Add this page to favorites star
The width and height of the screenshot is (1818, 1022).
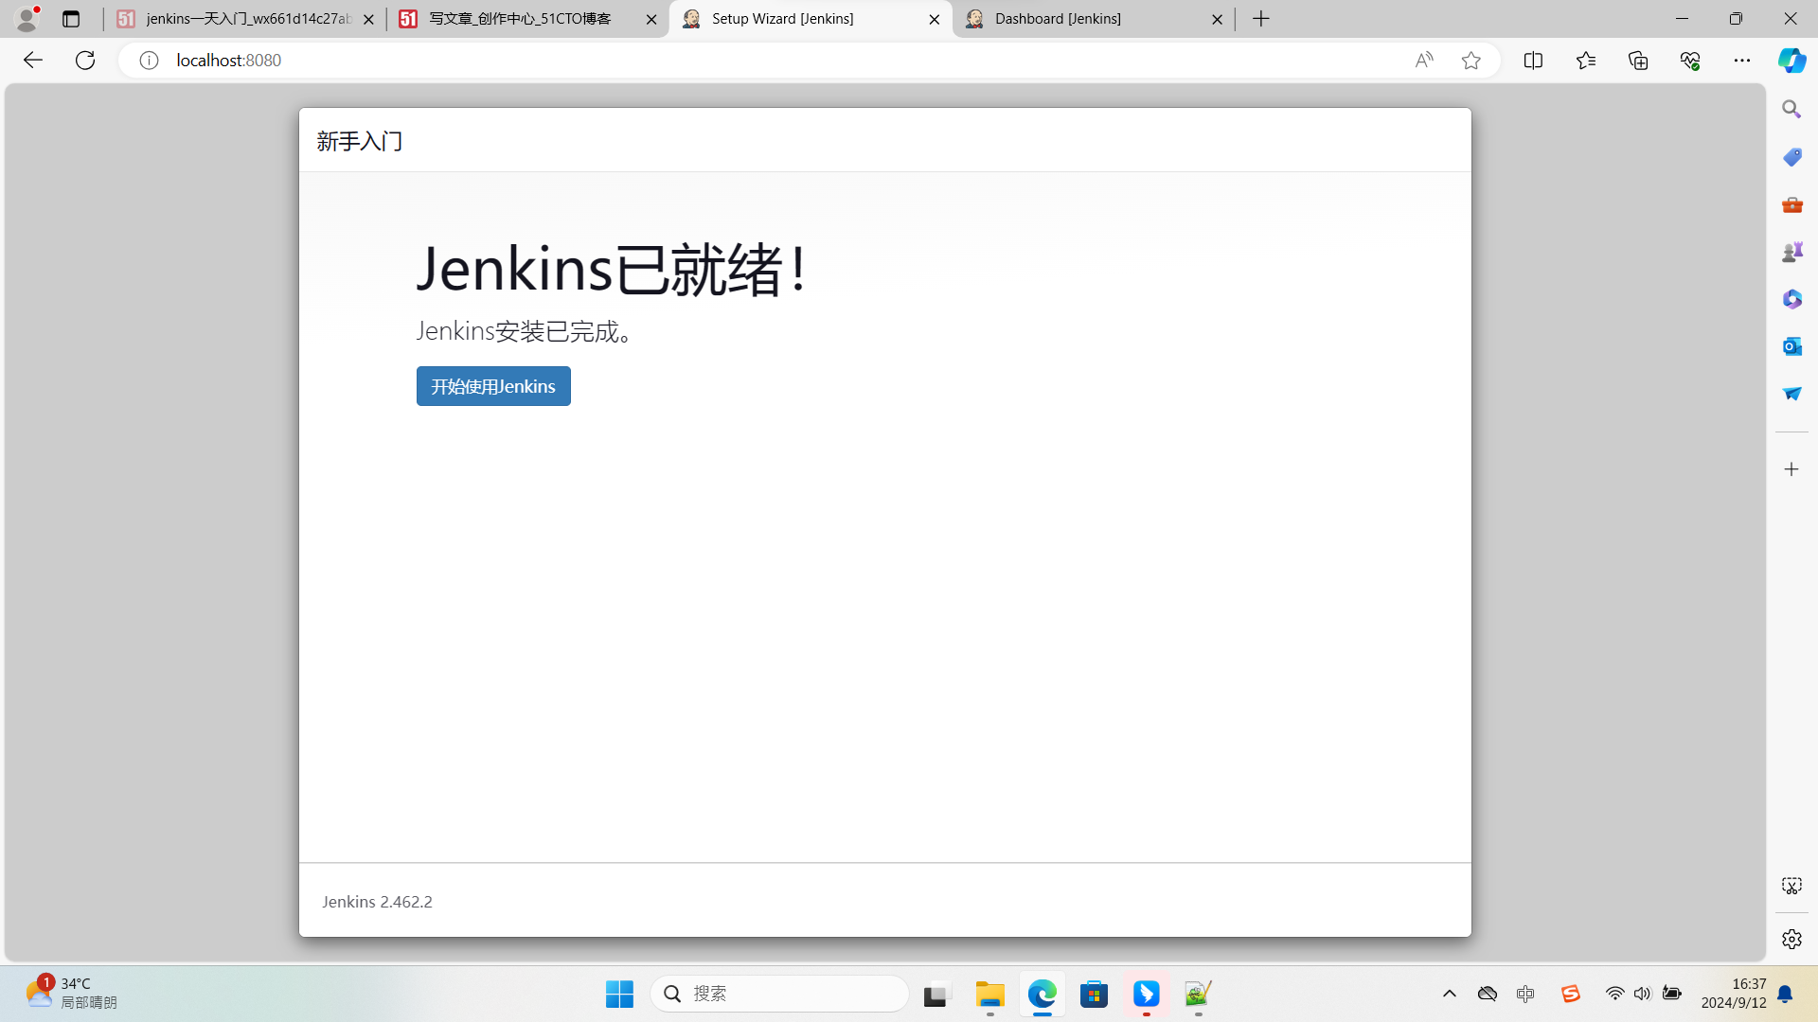click(1470, 61)
